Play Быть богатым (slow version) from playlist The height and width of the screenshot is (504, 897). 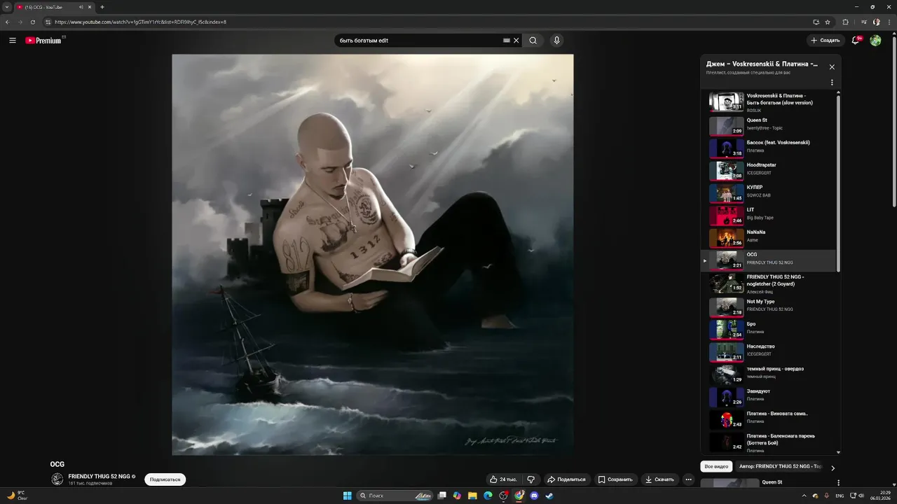pyautogui.click(x=769, y=102)
